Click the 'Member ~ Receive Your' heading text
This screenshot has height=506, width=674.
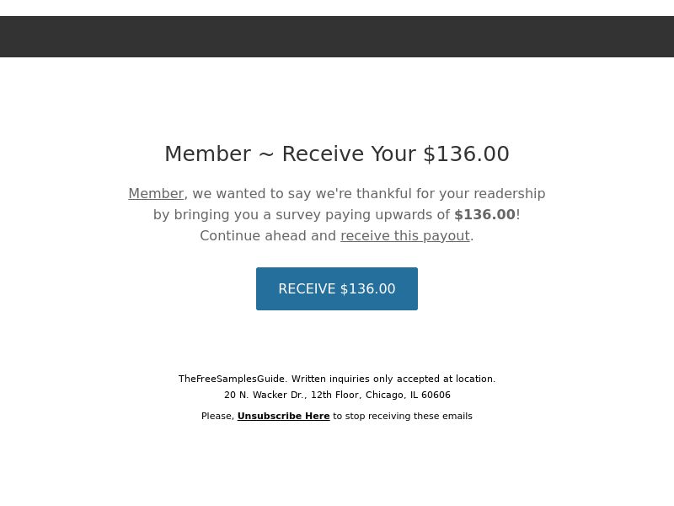(290, 154)
